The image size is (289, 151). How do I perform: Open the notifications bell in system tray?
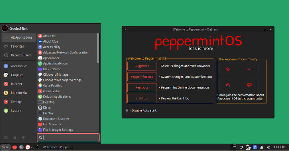pyautogui.click(x=262, y=147)
